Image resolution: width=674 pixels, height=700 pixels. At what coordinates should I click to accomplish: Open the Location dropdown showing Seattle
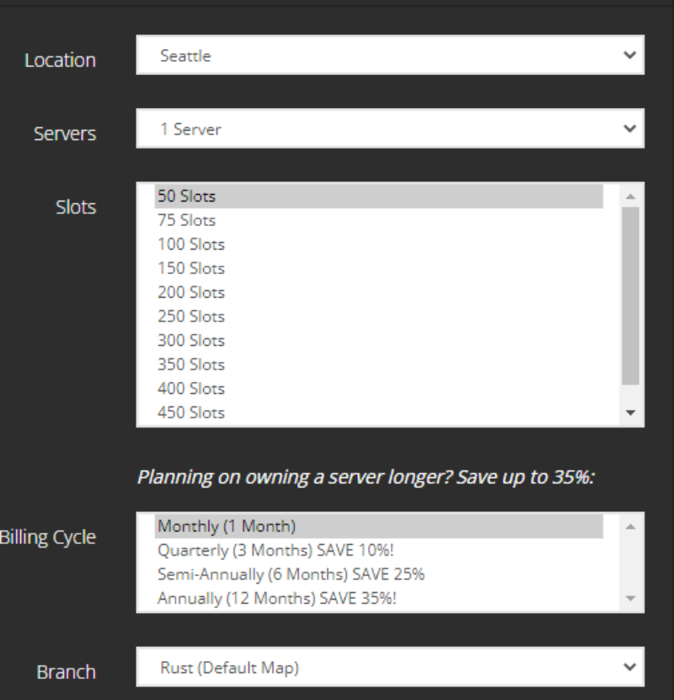(390, 55)
